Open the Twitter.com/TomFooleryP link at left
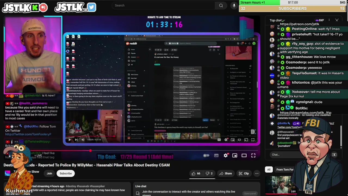 pos(28,134)
